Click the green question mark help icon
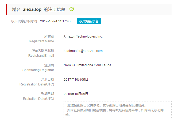Screen dimensions: 174x123 [72, 9]
